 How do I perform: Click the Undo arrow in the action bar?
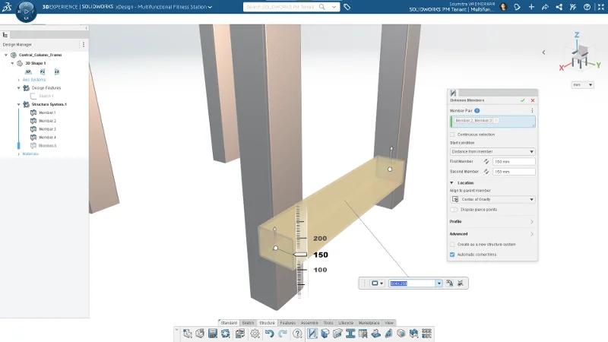(268, 334)
